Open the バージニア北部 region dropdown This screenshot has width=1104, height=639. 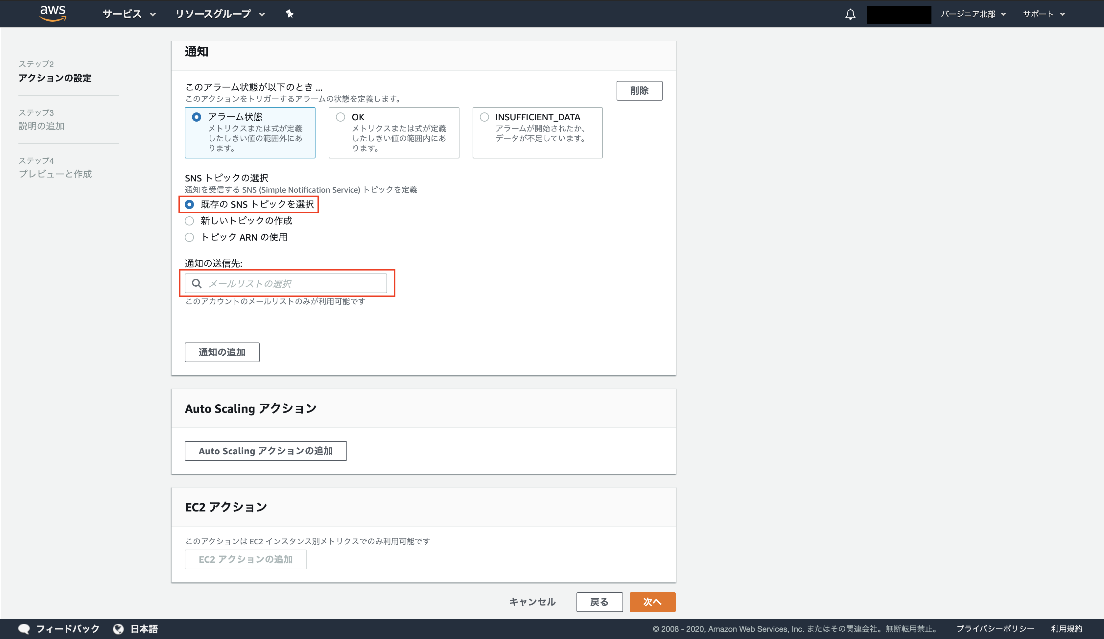pyautogui.click(x=973, y=14)
